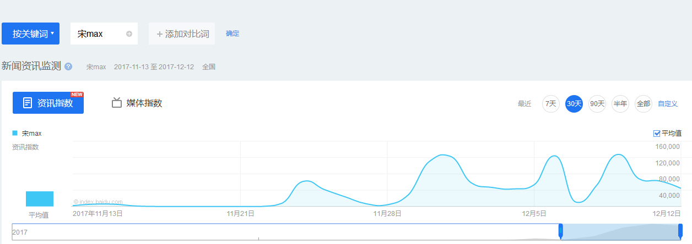Select the 90天 time range
This screenshot has width=692, height=244.
point(597,103)
